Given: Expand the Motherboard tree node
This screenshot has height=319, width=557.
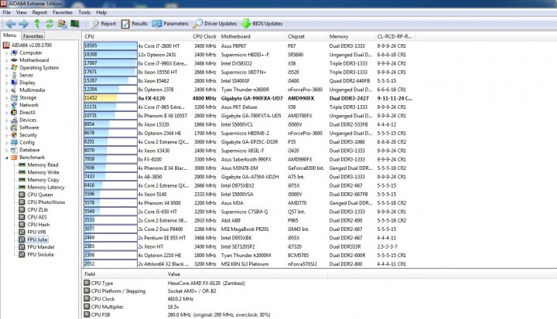Looking at the screenshot, I should click(6, 60).
